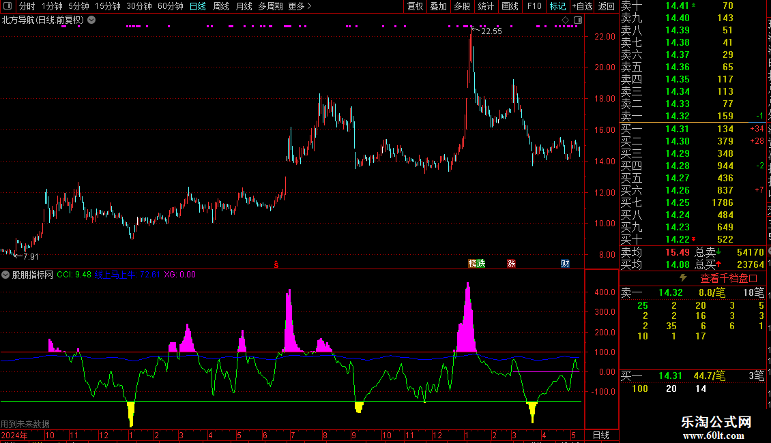Image resolution: width=771 pixels, height=443 pixels.
Task: Click the 返回 back button
Action: 607,6
